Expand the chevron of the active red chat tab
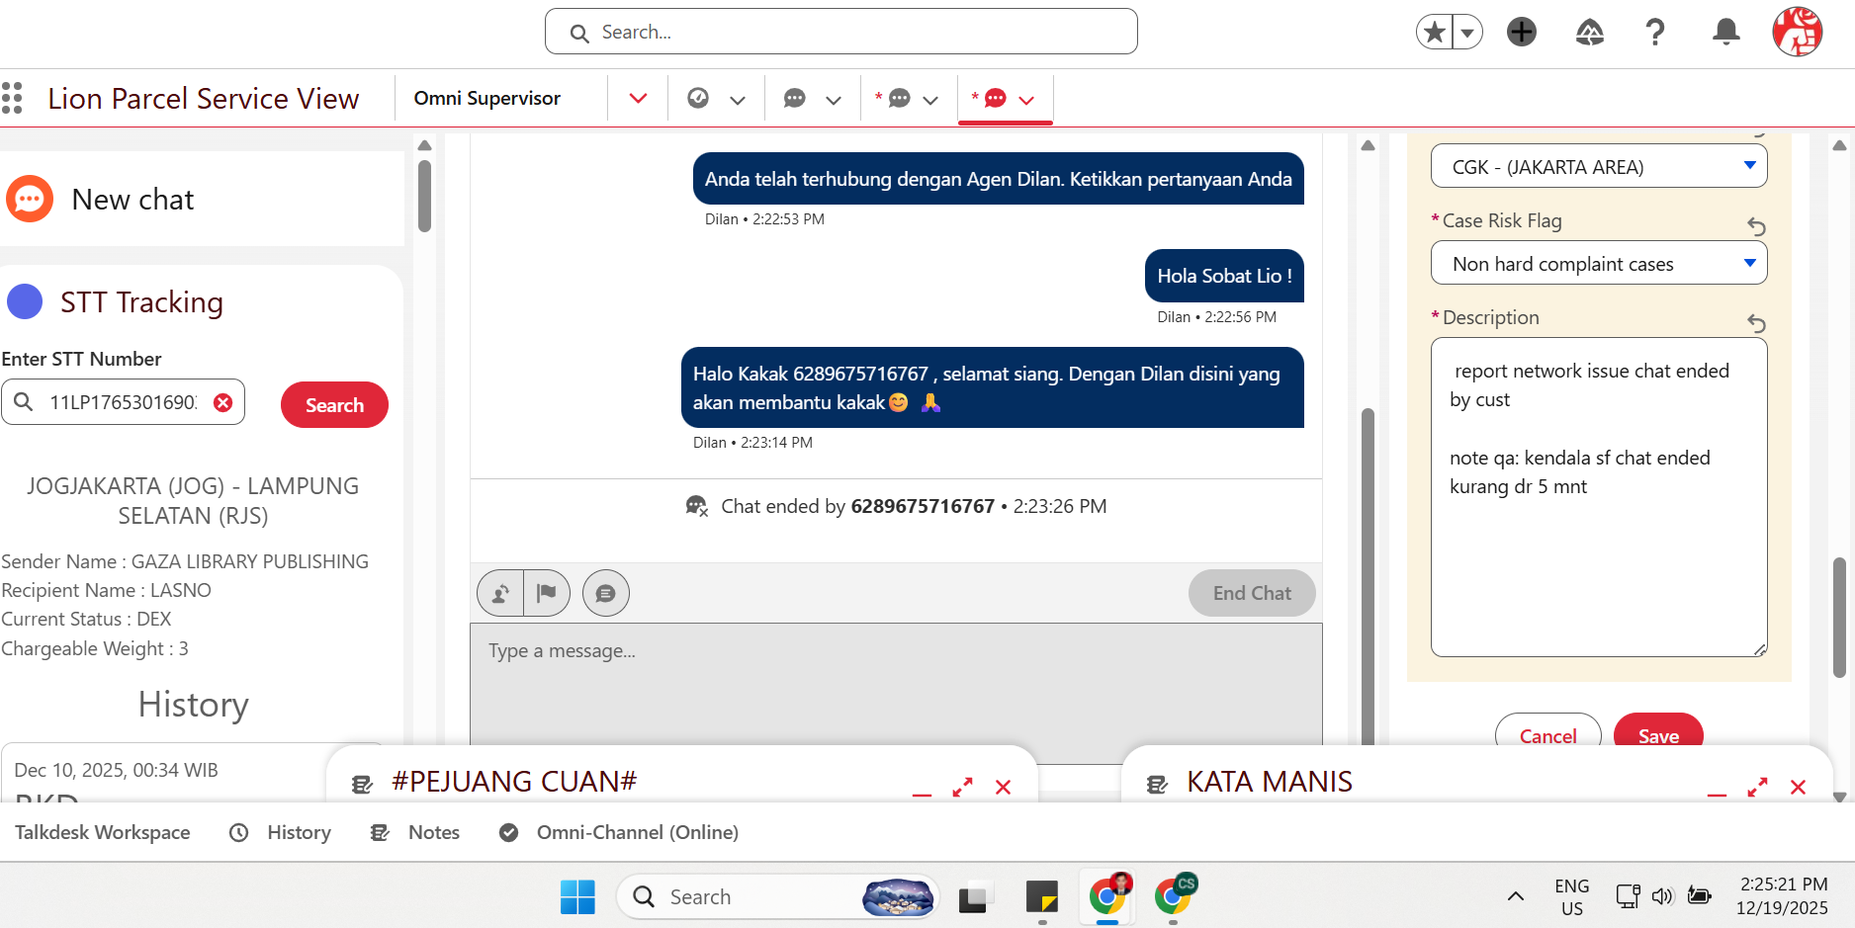Viewport: 1855px width, 928px height. click(1026, 100)
